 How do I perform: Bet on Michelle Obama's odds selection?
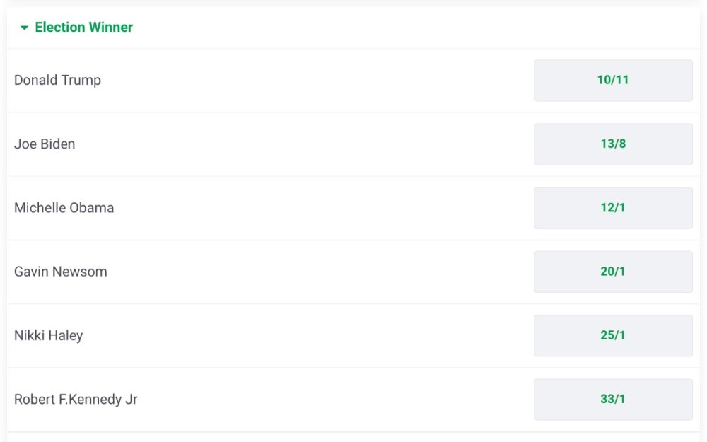[613, 208]
